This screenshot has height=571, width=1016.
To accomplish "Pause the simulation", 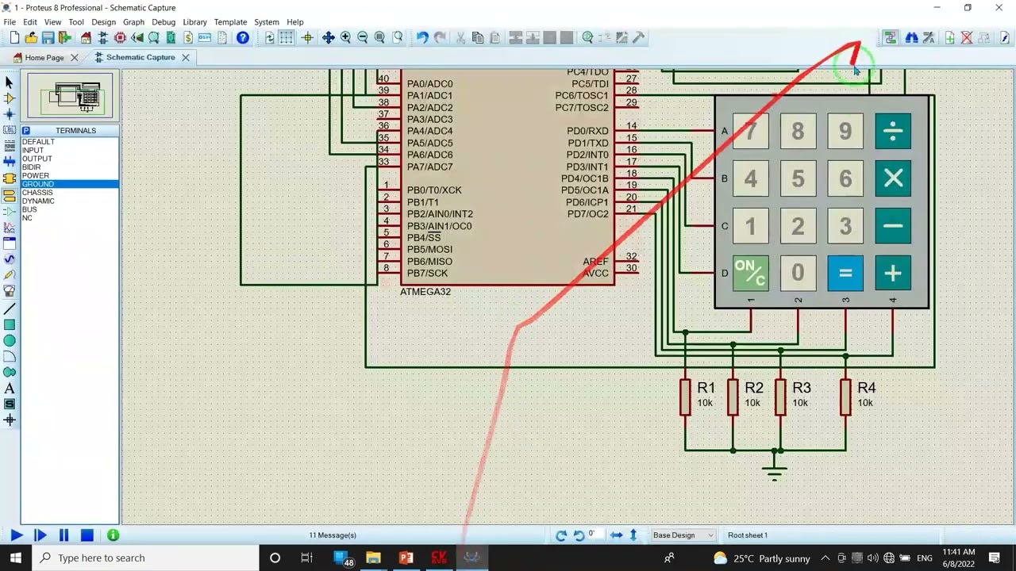I will pos(63,535).
